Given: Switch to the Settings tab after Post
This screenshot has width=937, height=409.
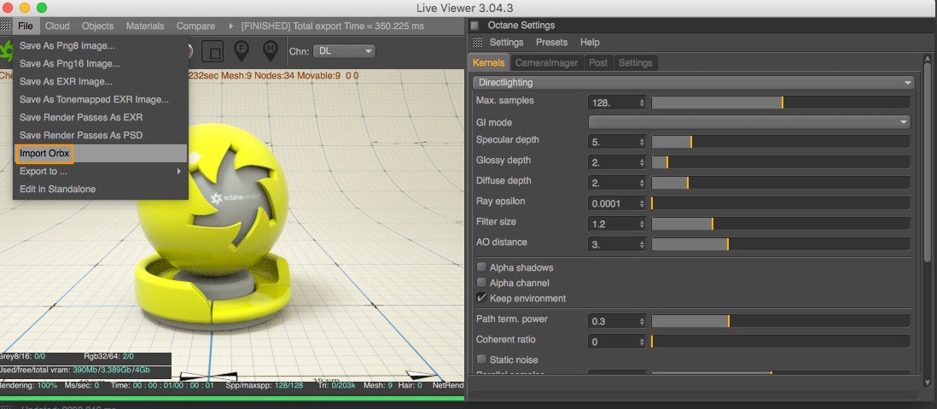Looking at the screenshot, I should coord(635,63).
